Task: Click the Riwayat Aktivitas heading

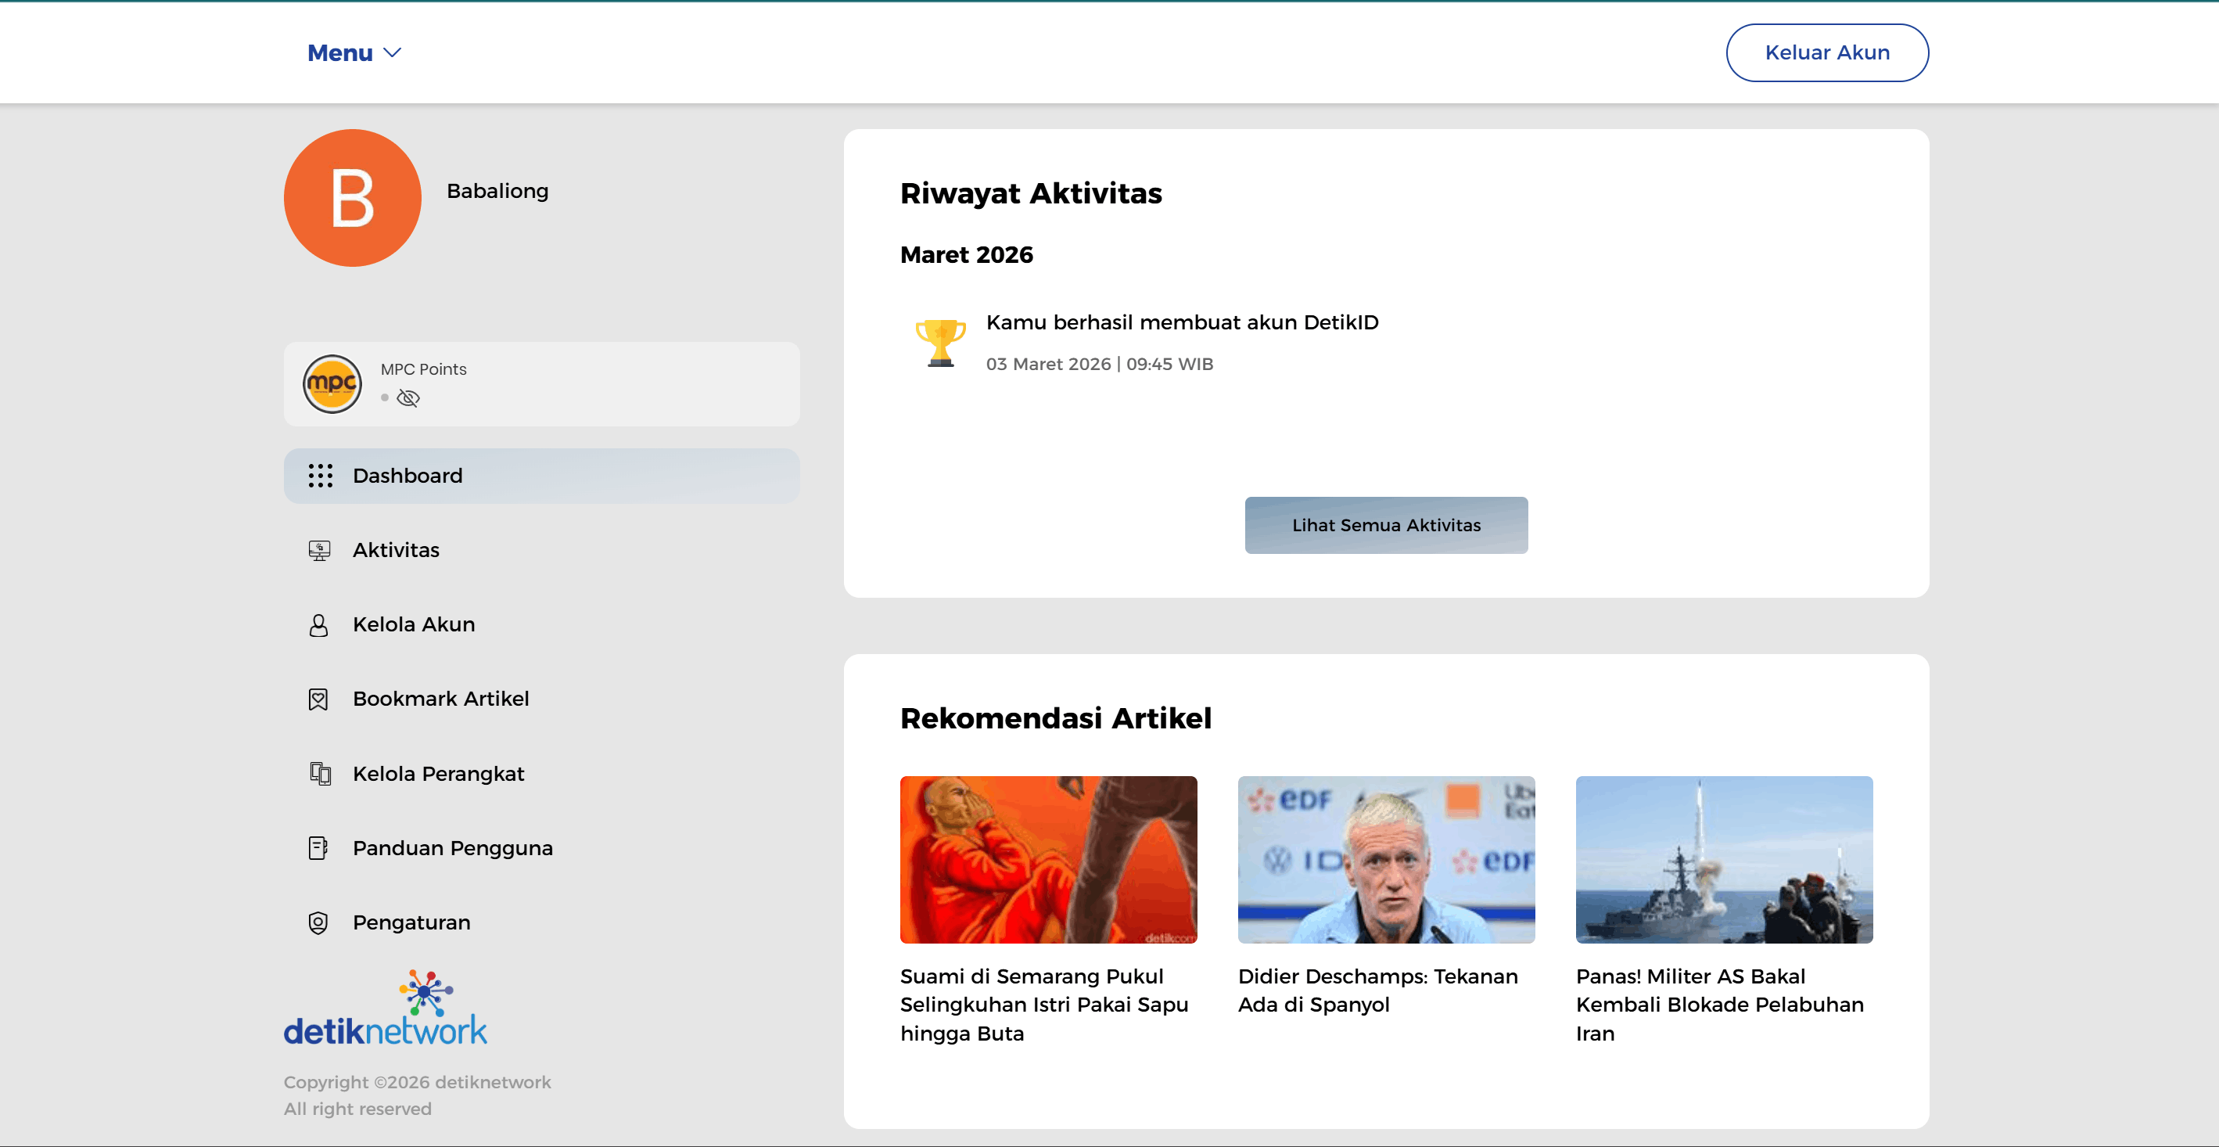Action: pos(1030,193)
